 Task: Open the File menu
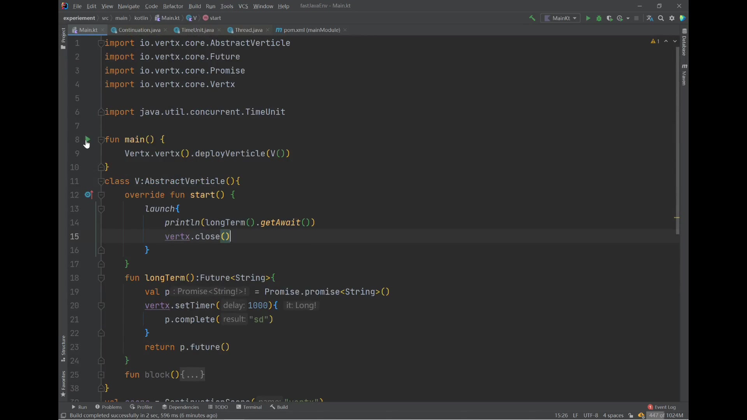pos(77,6)
